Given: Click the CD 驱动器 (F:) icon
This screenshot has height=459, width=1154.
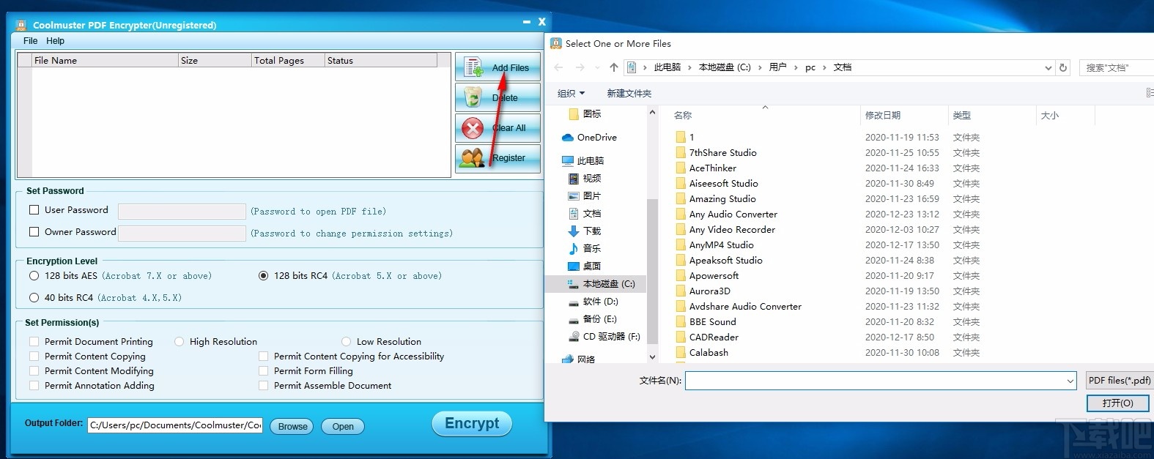Looking at the screenshot, I should click(x=574, y=337).
